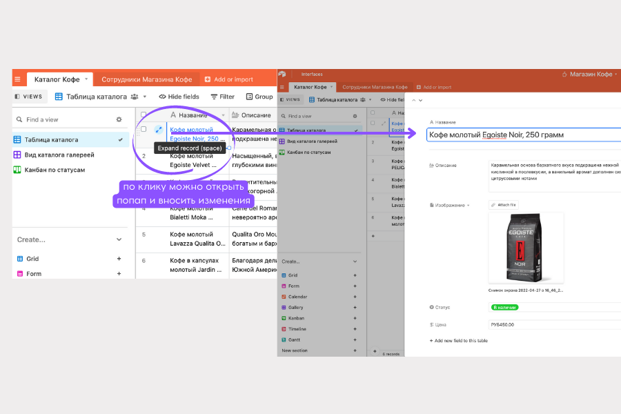621x414 pixels.
Task: Tick first row checkbox in left screenshot
Action: pyautogui.click(x=144, y=129)
